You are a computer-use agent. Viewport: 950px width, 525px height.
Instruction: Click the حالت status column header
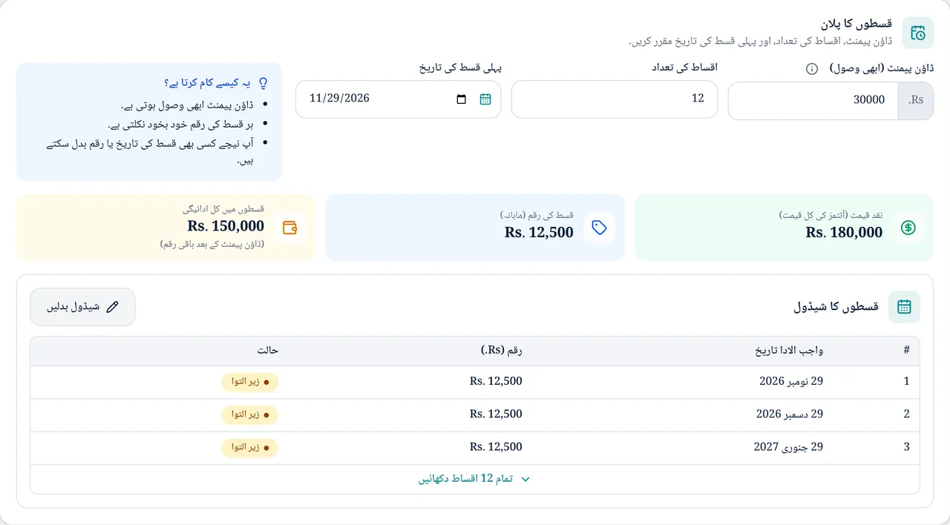pyautogui.click(x=268, y=350)
